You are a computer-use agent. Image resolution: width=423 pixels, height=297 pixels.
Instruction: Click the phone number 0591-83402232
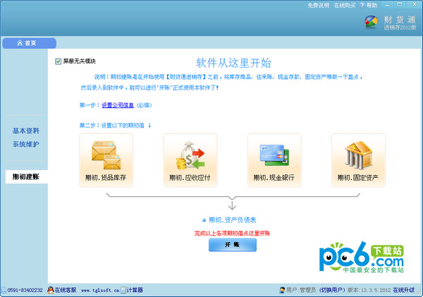[25, 290]
